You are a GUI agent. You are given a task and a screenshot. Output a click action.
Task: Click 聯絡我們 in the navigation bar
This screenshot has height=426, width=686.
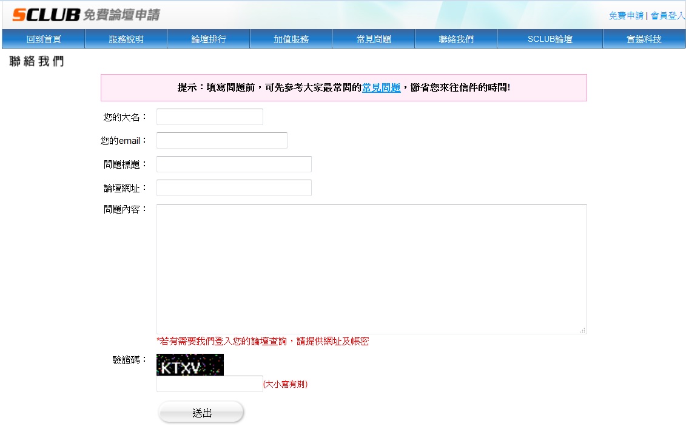[x=456, y=39]
